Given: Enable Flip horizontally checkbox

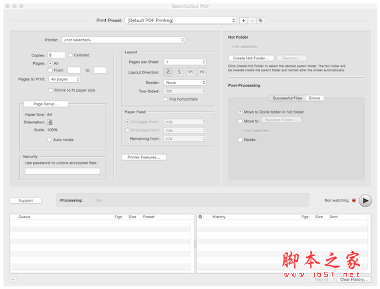Looking at the screenshot, I should pyautogui.click(x=166, y=99).
